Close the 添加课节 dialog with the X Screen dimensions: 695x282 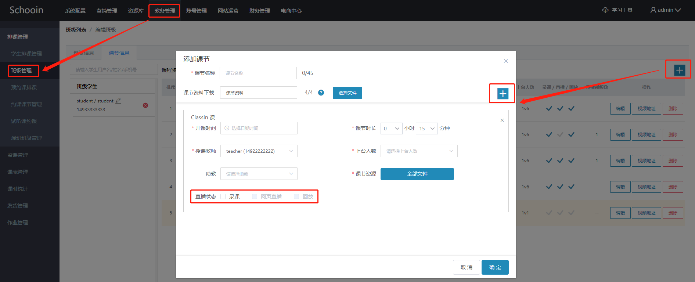point(506,61)
